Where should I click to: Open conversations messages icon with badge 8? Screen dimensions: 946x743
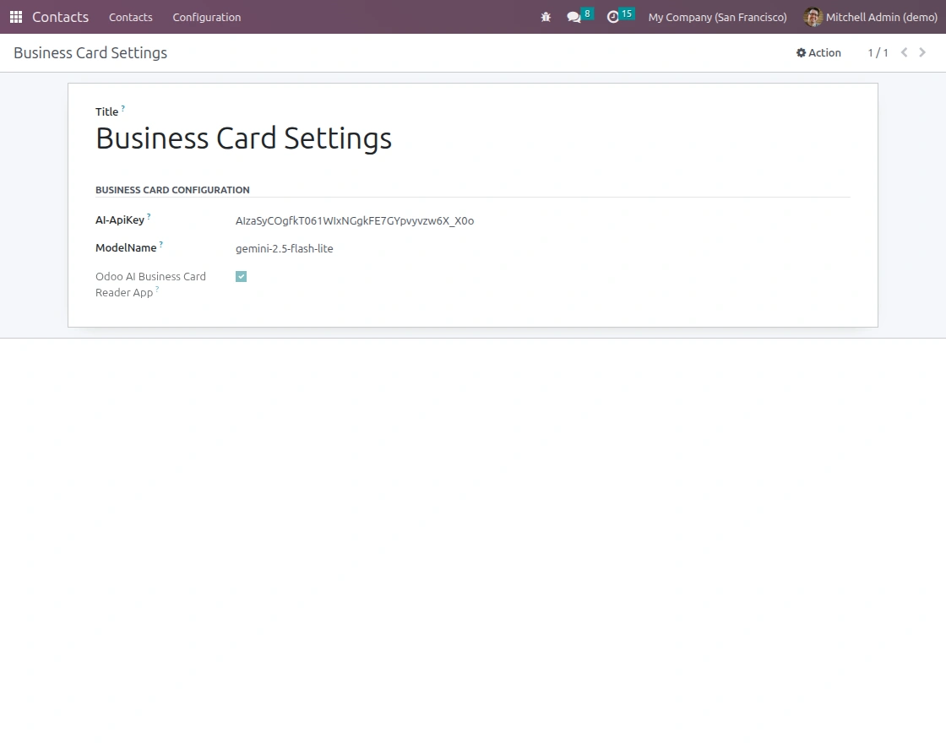click(x=579, y=16)
